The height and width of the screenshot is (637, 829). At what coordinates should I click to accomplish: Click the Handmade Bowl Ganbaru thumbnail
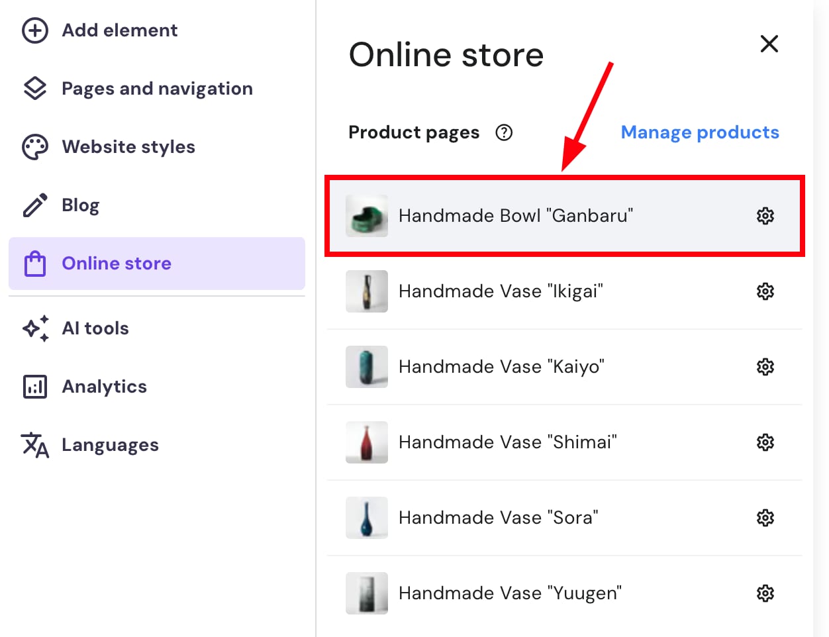(x=366, y=215)
